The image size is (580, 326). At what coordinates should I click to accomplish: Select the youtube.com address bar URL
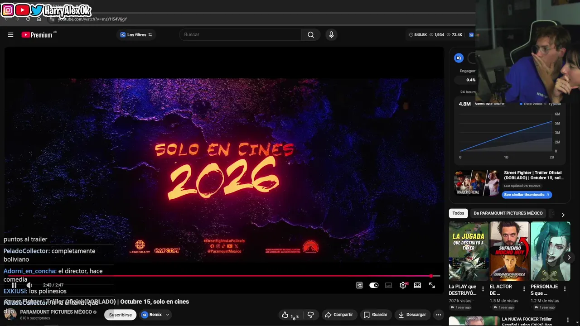[92, 19]
